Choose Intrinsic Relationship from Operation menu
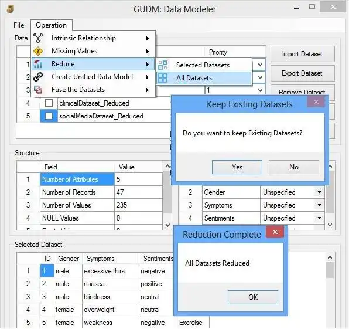The height and width of the screenshot is (329, 349). (93, 38)
